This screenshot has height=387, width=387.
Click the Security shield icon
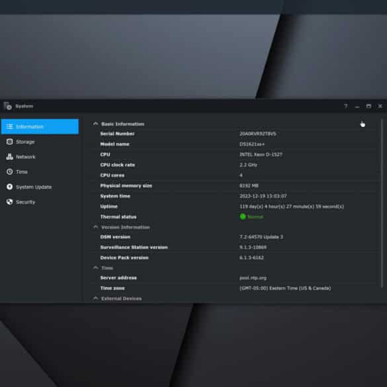[10, 202]
